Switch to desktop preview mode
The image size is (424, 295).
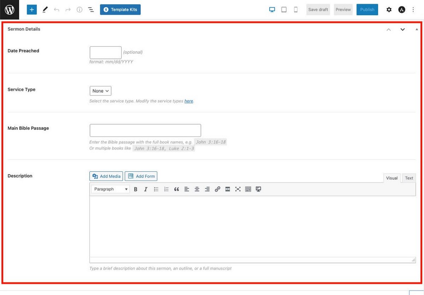[x=272, y=9]
